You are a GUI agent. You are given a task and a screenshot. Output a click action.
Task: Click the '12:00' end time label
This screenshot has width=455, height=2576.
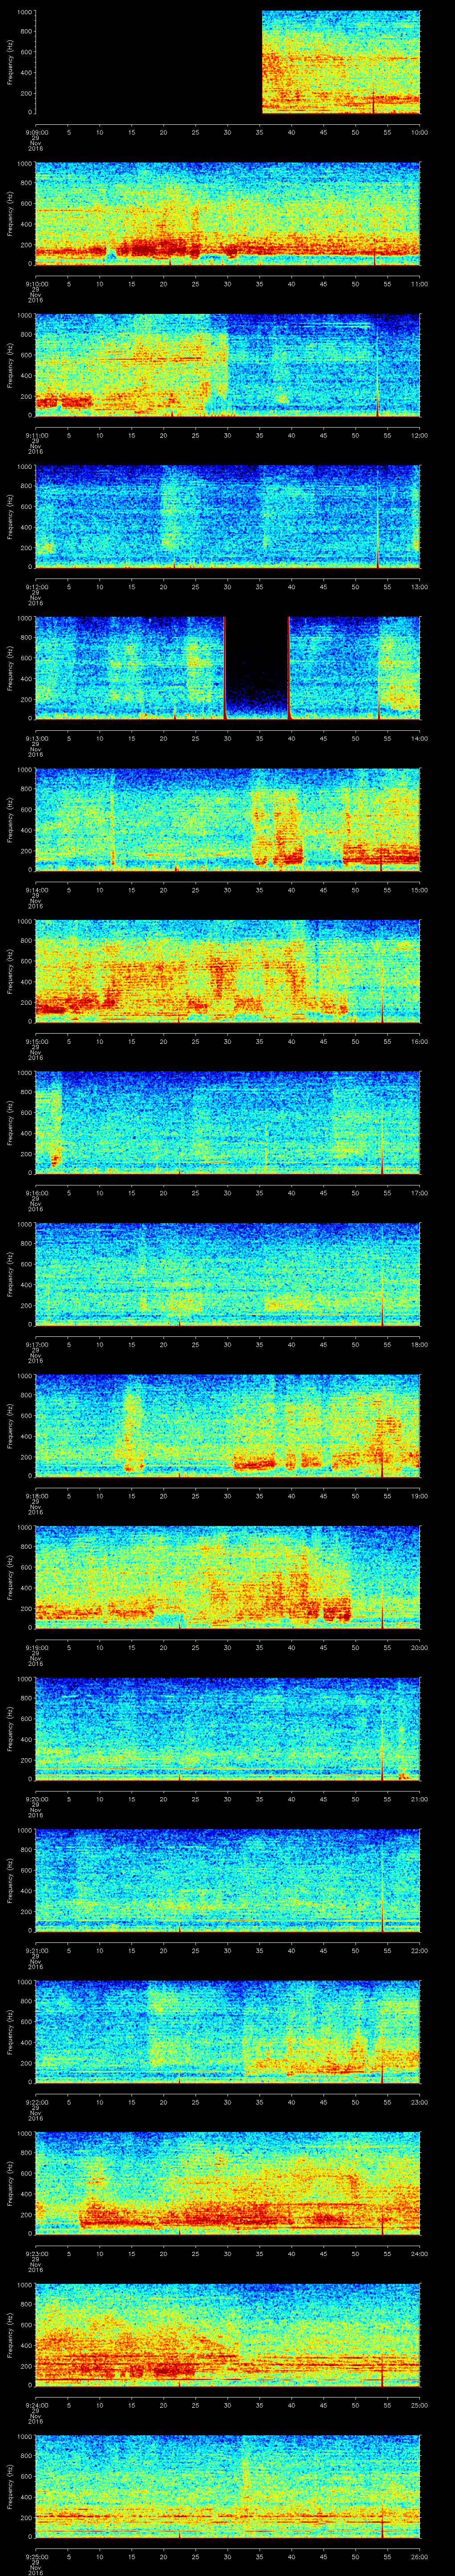tap(420, 435)
